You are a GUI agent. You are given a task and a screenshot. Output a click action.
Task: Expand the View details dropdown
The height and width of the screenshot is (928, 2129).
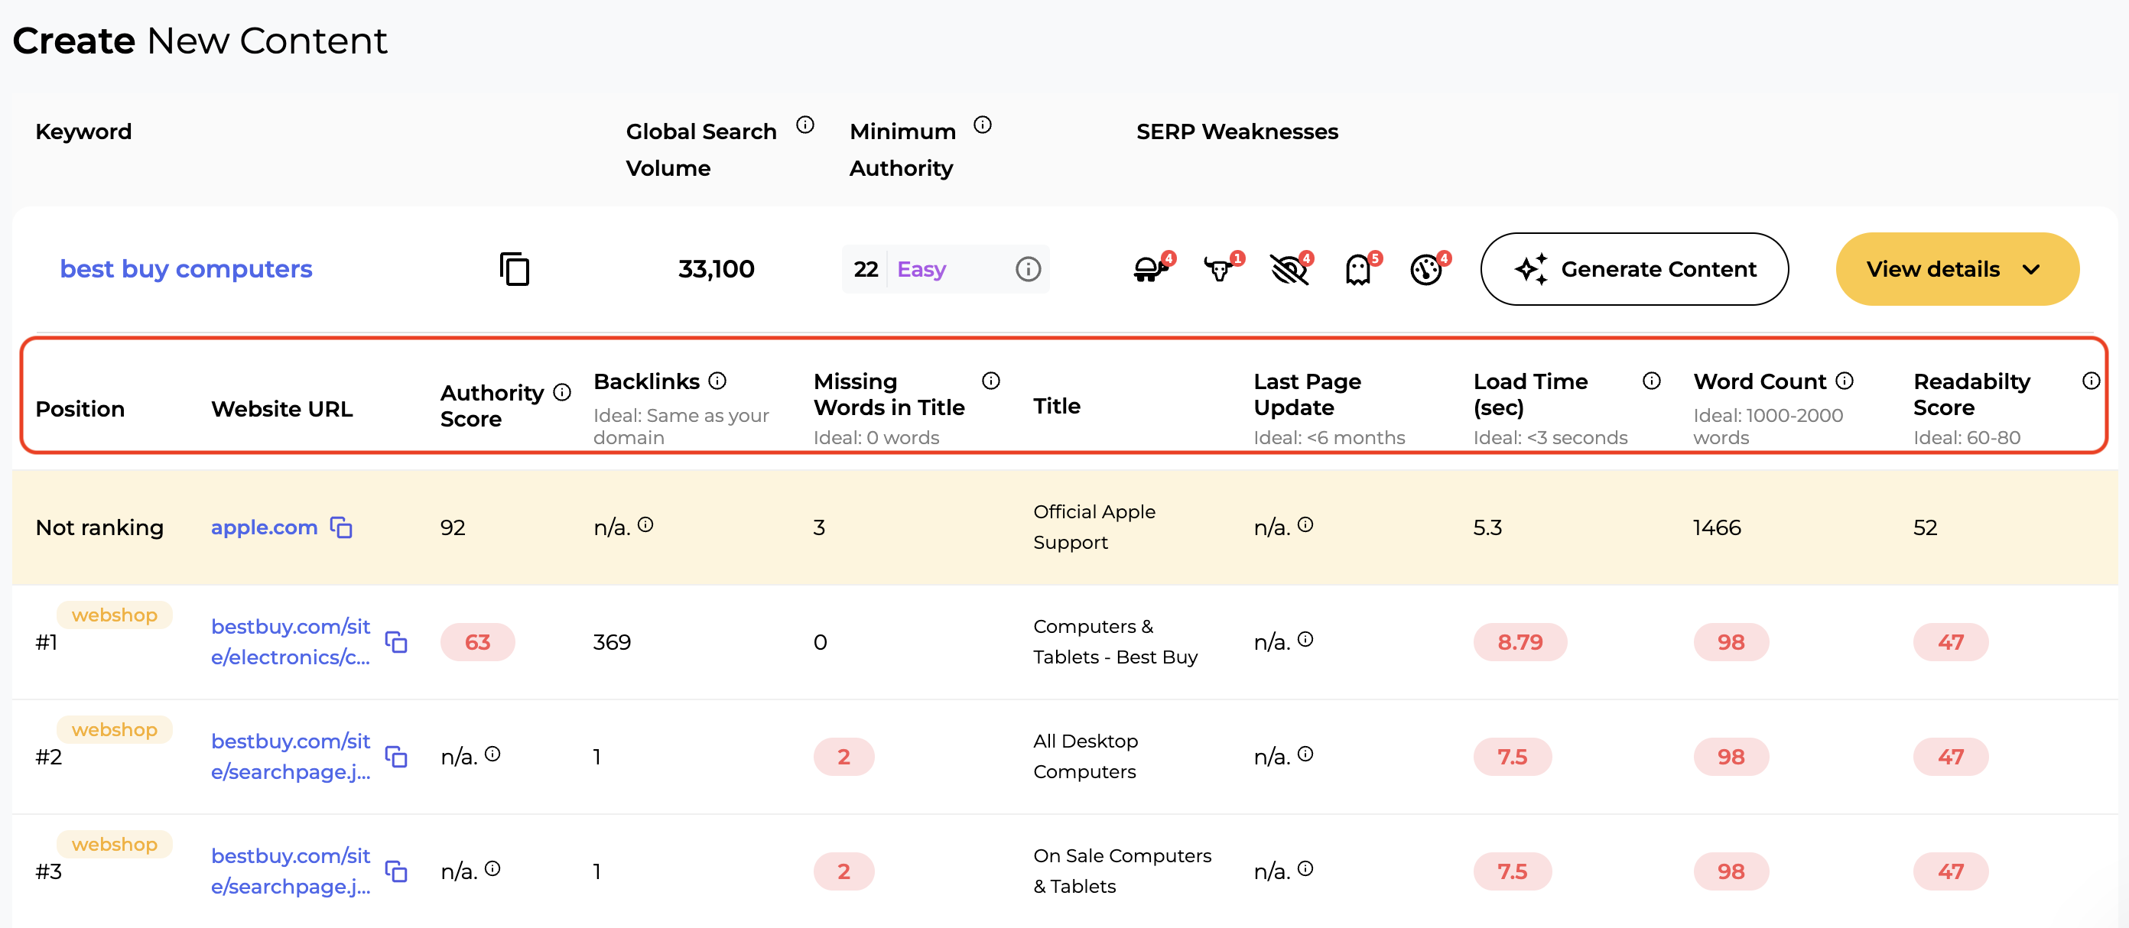click(x=1956, y=269)
